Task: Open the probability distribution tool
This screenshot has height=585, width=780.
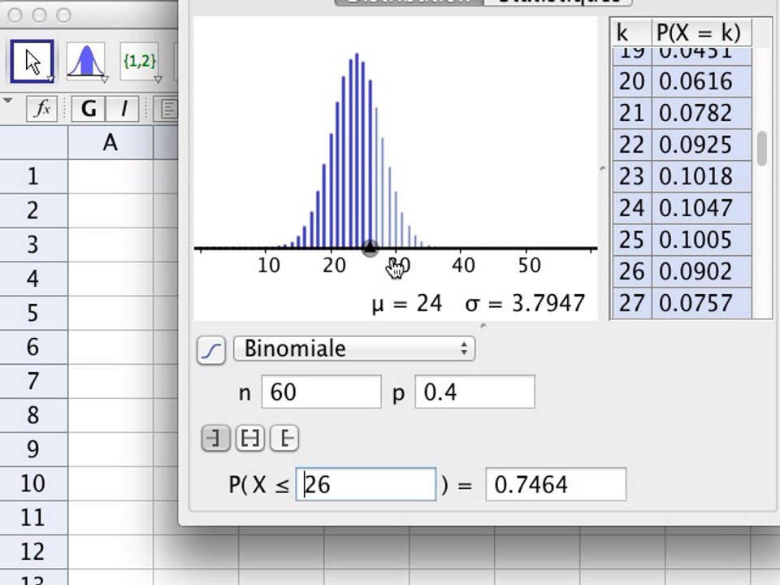Action: point(85,61)
